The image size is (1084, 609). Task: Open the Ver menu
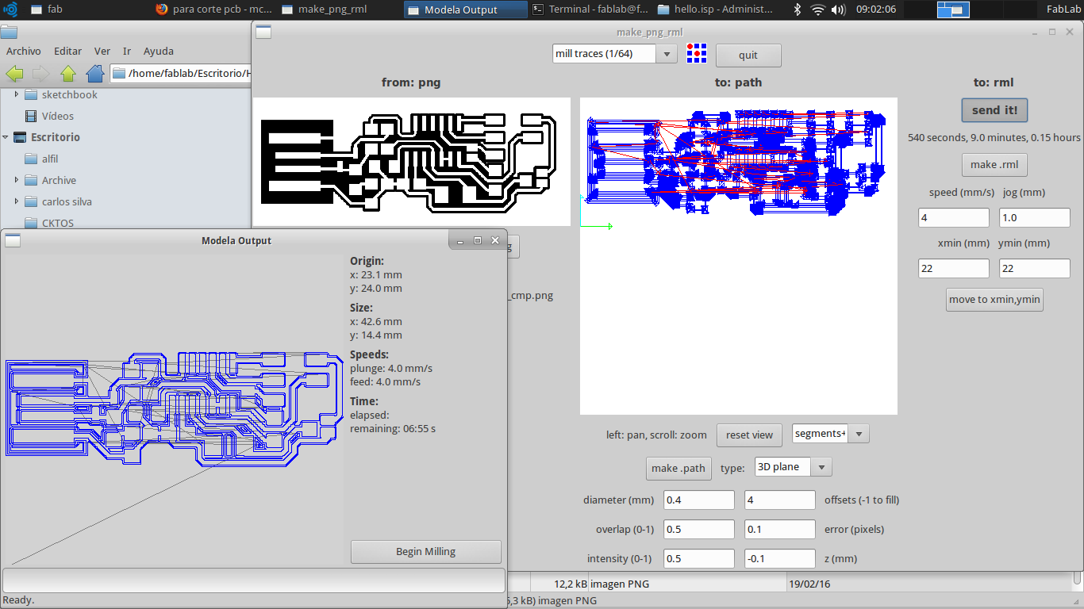point(102,51)
